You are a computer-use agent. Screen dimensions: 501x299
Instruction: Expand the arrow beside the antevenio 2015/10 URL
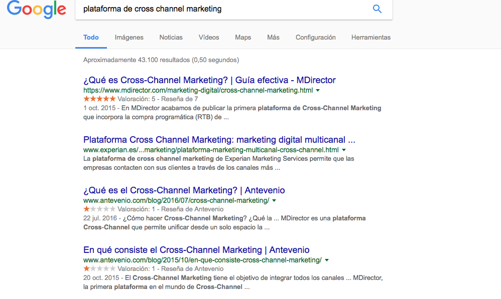tap(326, 260)
